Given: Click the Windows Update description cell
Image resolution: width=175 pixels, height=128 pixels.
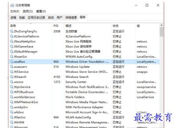Looking at the screenshot, I should point(78,67).
